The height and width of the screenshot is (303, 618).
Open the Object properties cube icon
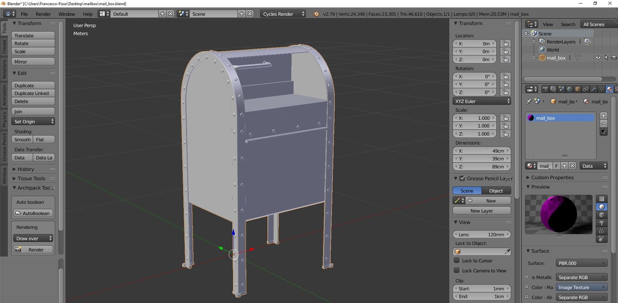577,89
